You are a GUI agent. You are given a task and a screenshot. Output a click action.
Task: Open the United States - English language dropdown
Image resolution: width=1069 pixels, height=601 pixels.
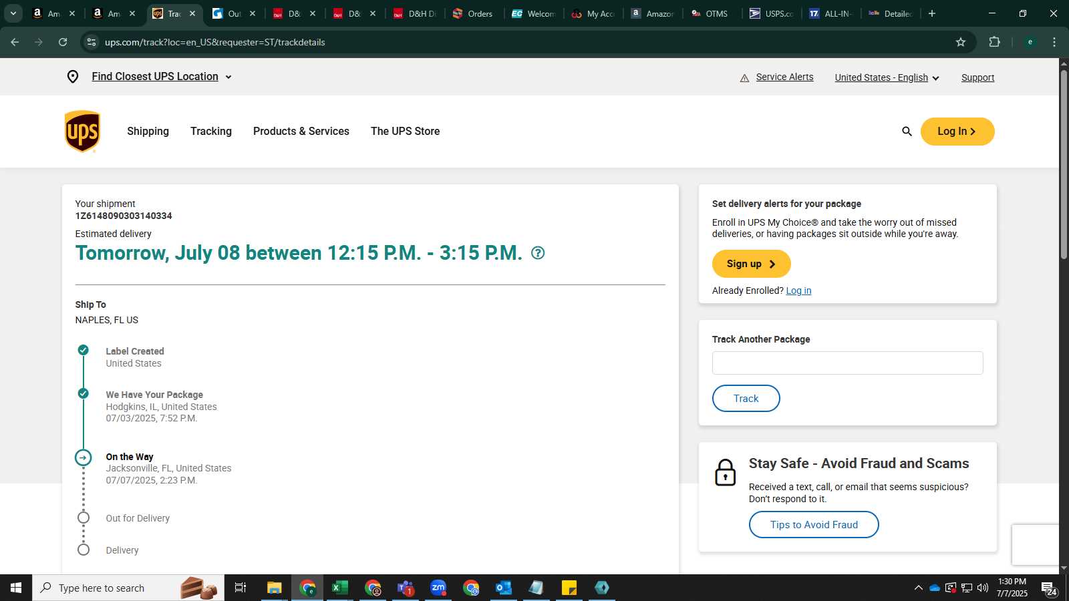887,77
